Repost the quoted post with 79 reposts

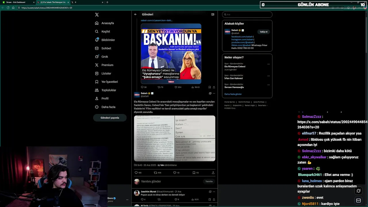[160, 87]
